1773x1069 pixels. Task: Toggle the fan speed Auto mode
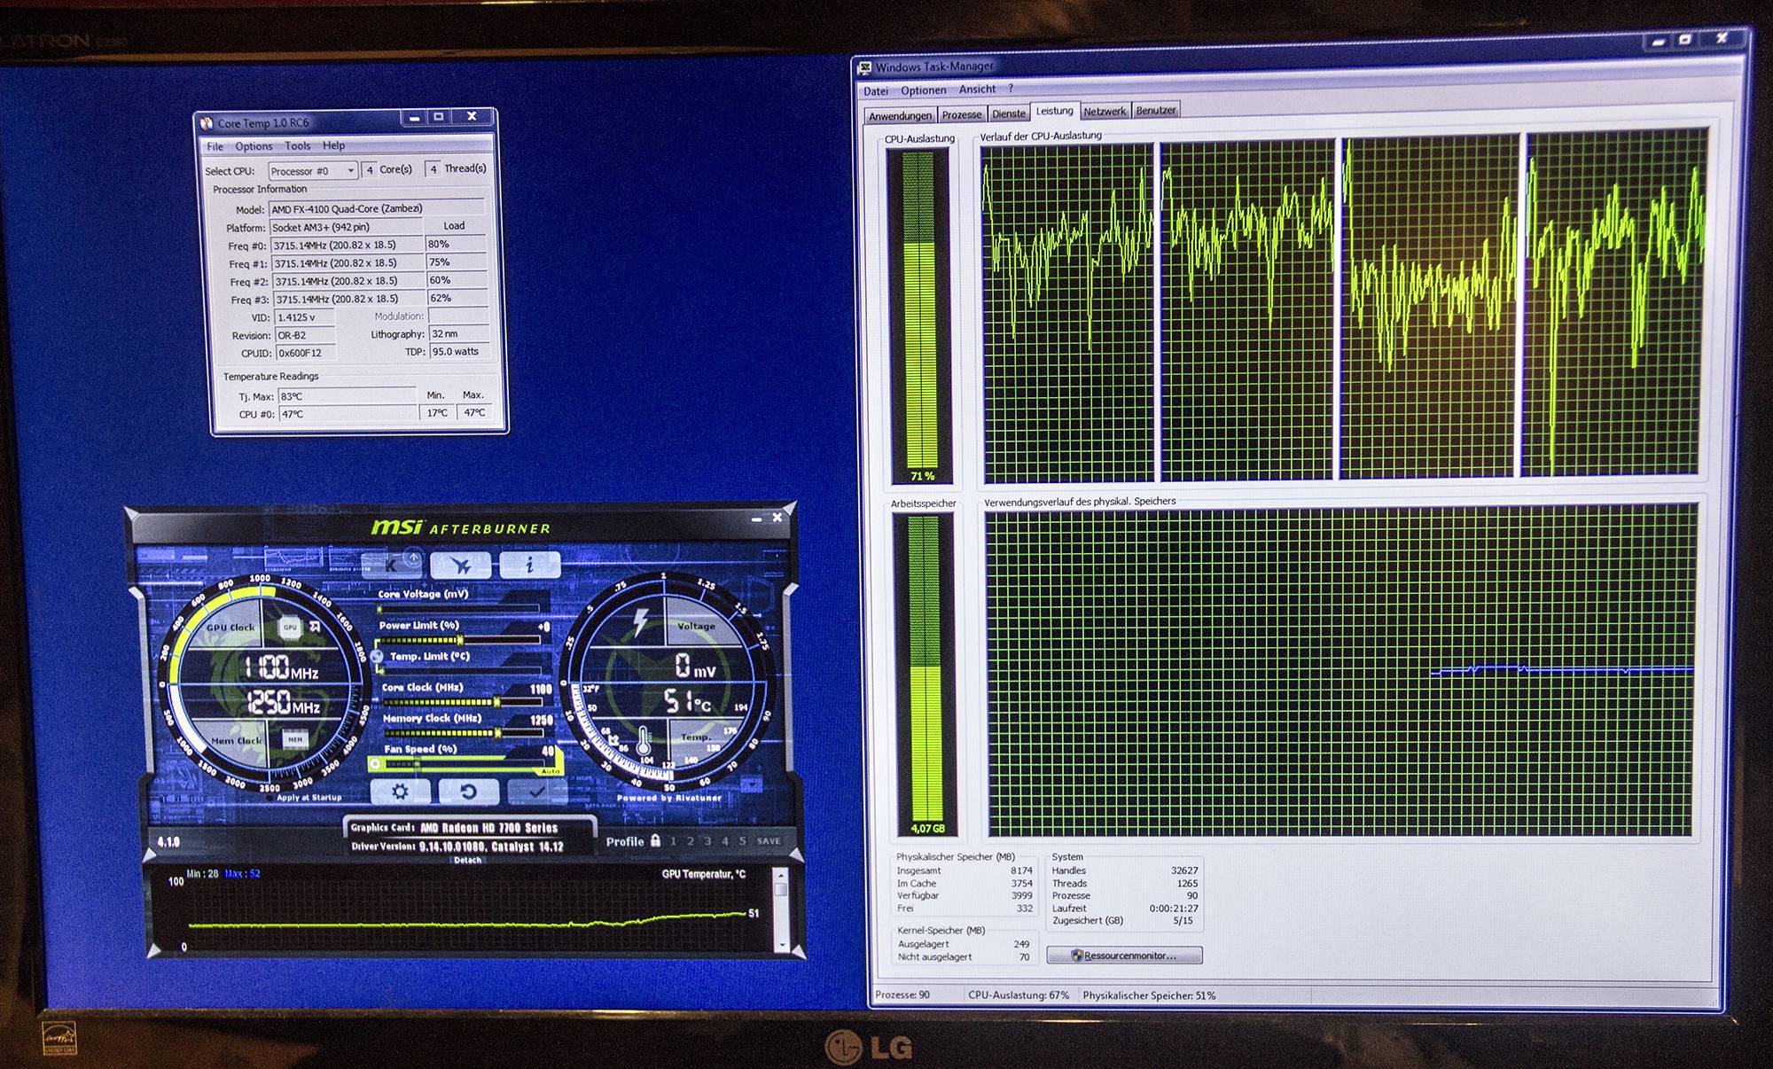[551, 771]
